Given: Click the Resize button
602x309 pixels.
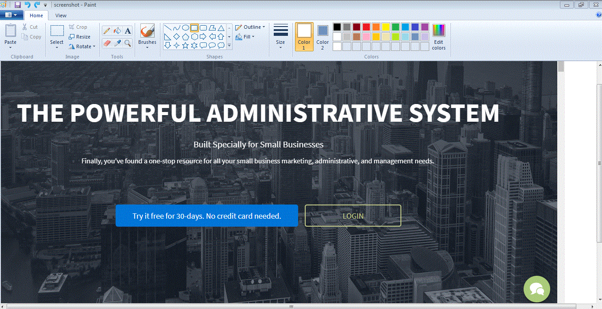Looking at the screenshot, I should pyautogui.click(x=80, y=37).
